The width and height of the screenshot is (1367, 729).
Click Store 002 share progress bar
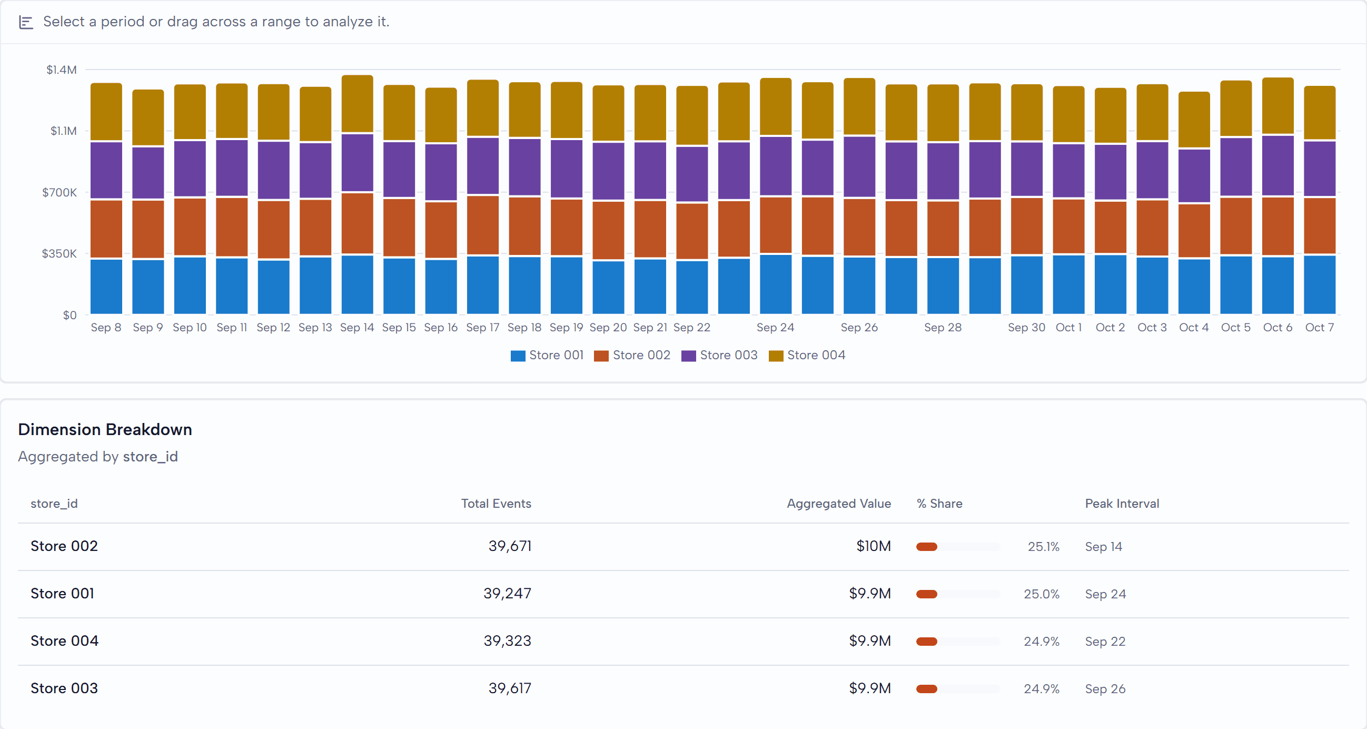tap(958, 547)
